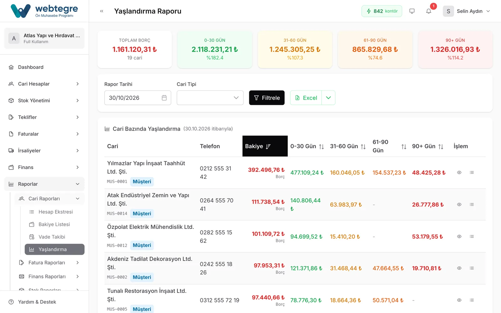The image size is (501, 313).
Task: Expand Excel export options arrow
Action: [328, 98]
